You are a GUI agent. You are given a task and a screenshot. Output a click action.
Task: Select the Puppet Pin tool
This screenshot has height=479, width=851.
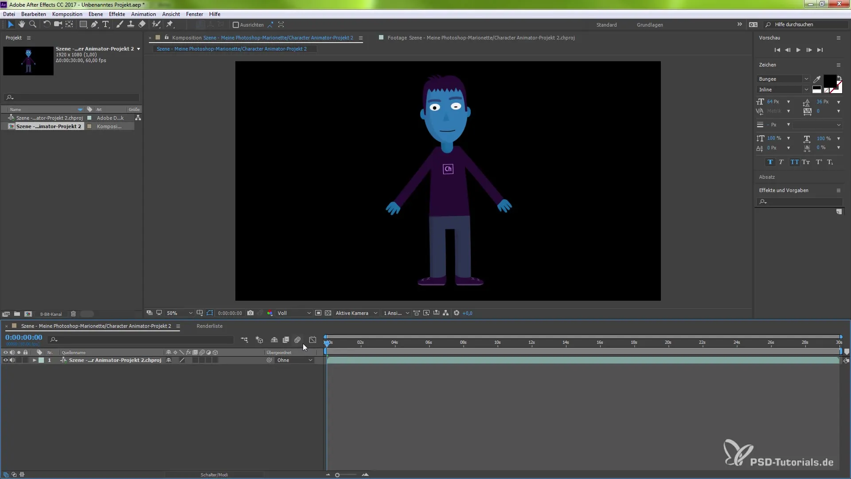[x=170, y=24]
